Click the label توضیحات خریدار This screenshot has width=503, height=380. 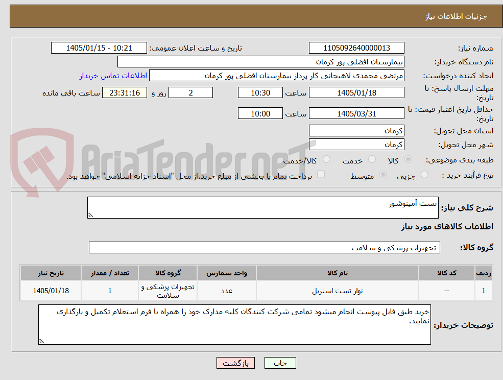click(464, 325)
